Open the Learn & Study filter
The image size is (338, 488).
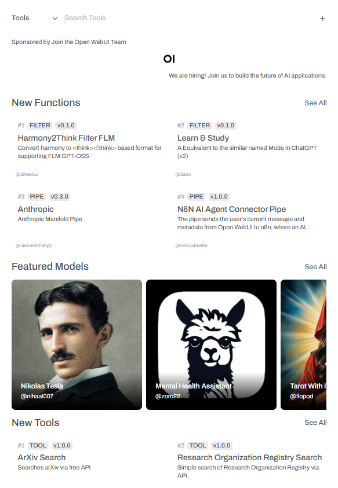click(203, 138)
